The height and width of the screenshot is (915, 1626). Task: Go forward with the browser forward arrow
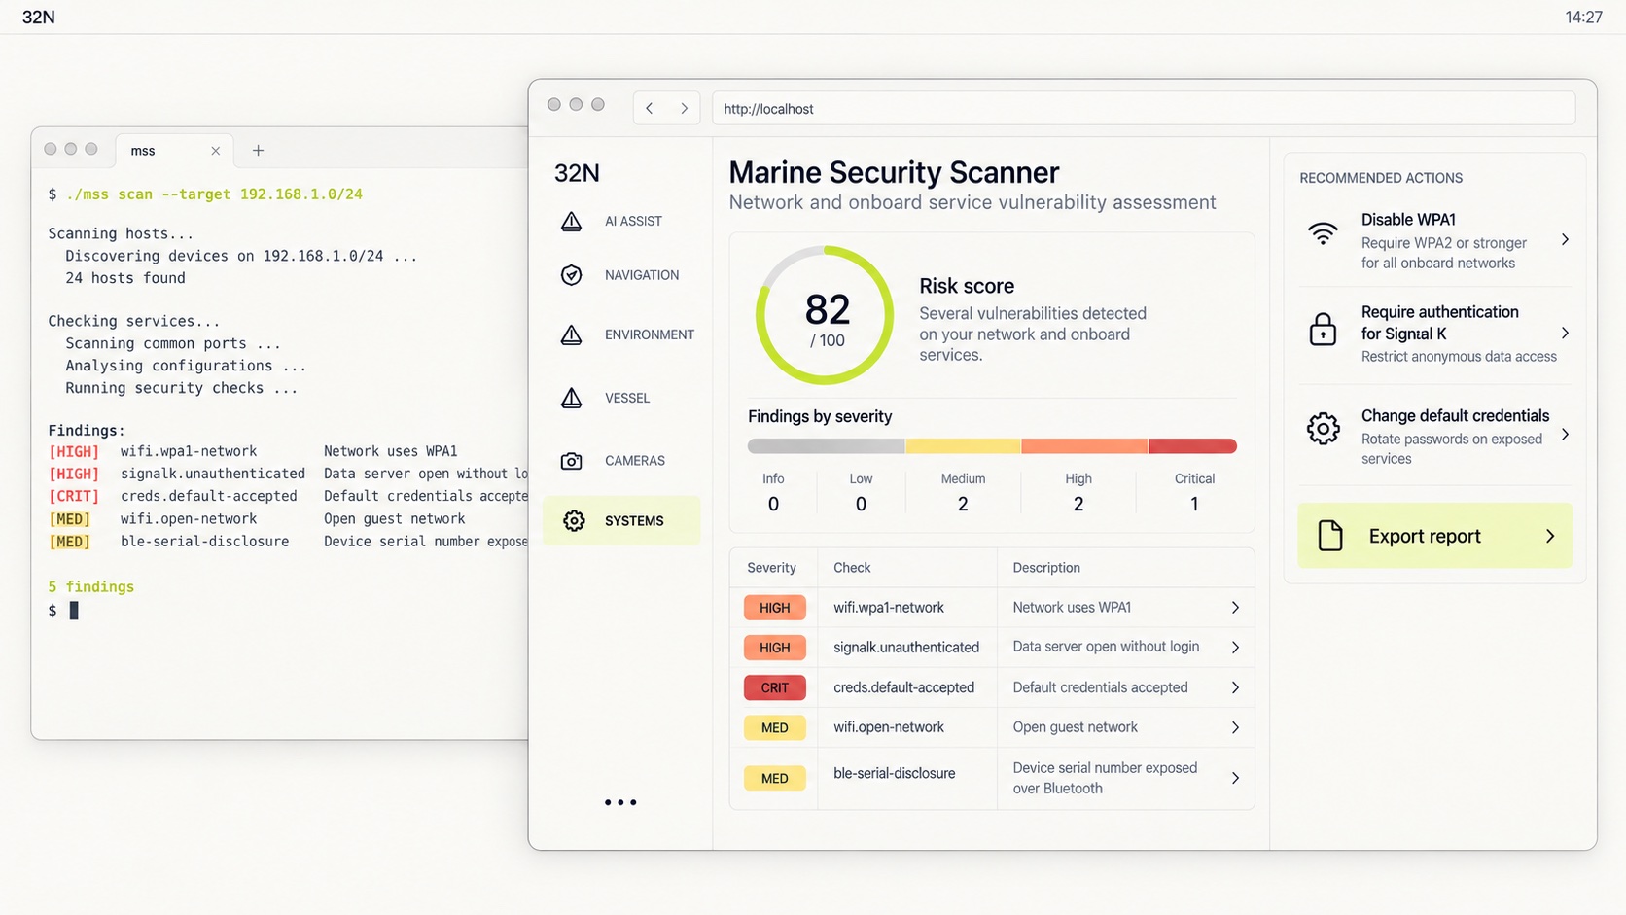pyautogui.click(x=684, y=108)
